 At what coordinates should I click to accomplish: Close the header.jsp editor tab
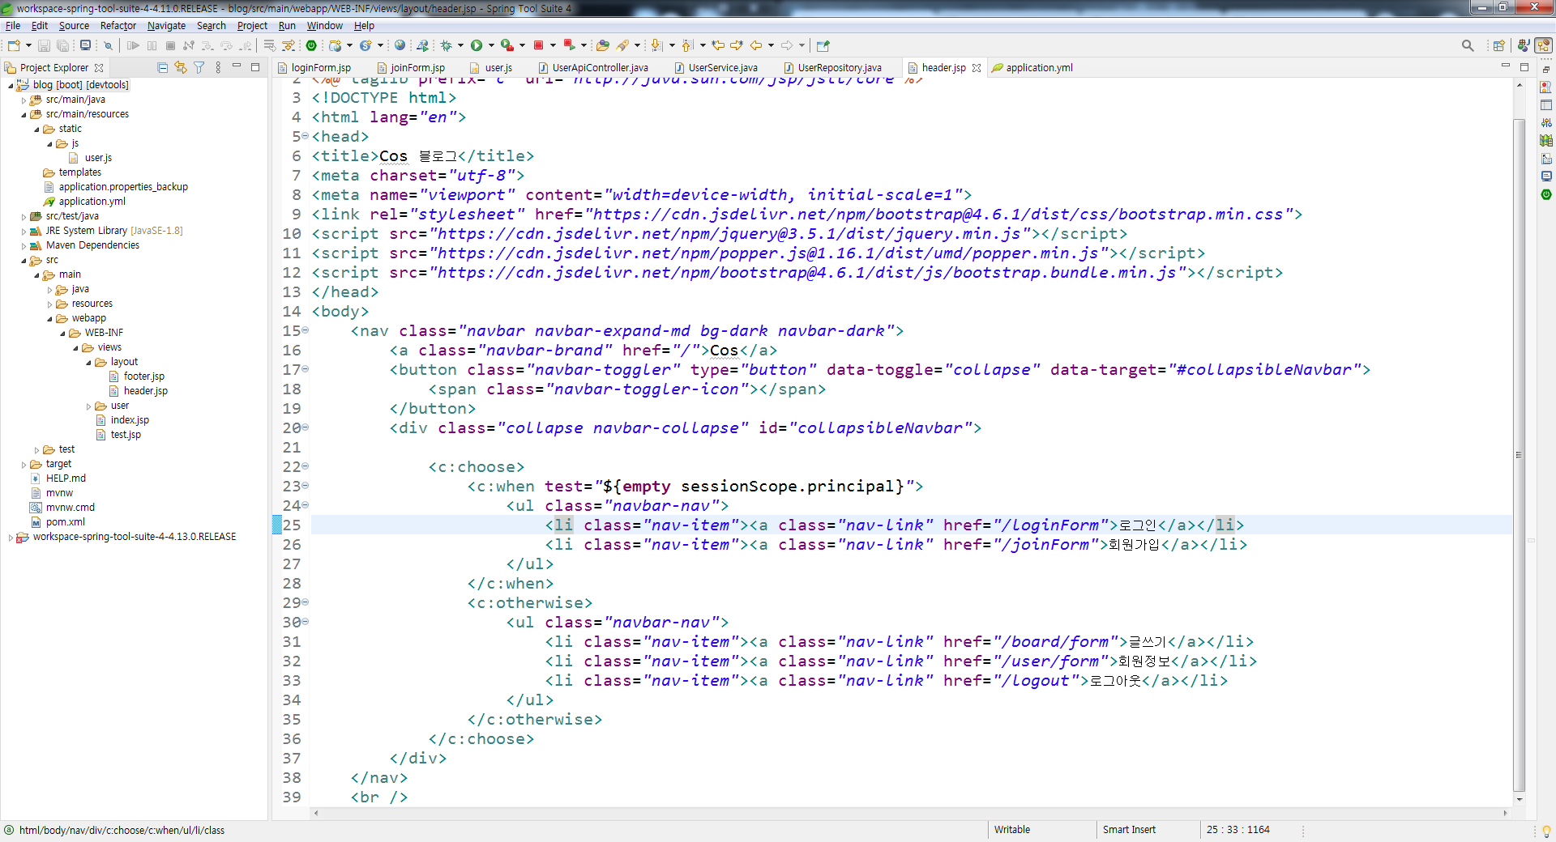pyautogui.click(x=977, y=68)
